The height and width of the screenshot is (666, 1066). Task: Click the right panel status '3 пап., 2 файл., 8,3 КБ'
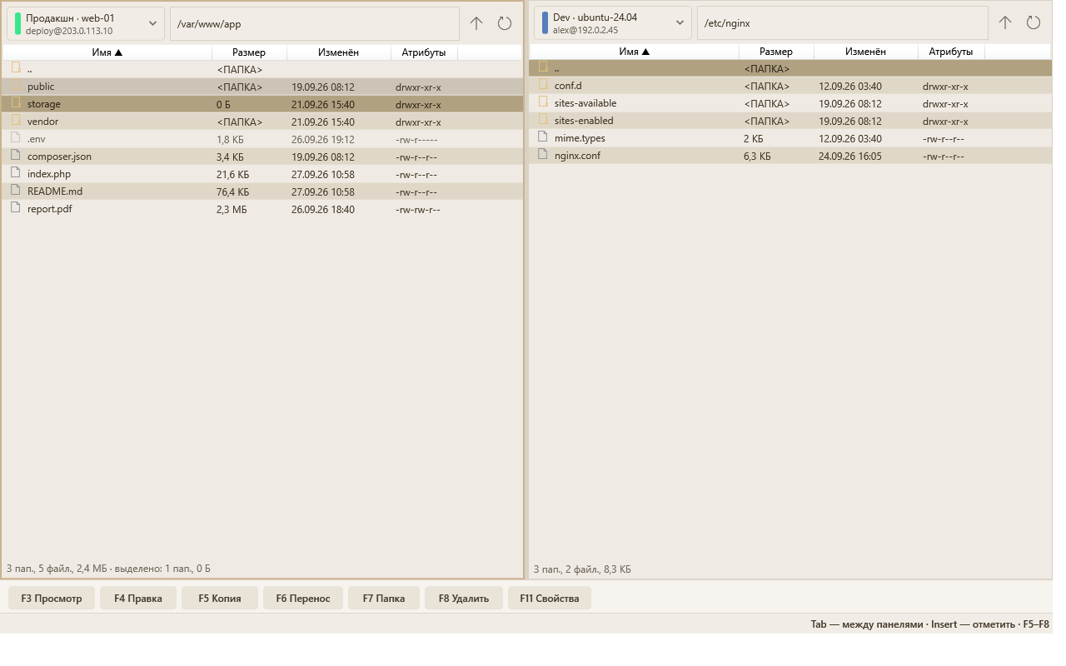(x=582, y=569)
